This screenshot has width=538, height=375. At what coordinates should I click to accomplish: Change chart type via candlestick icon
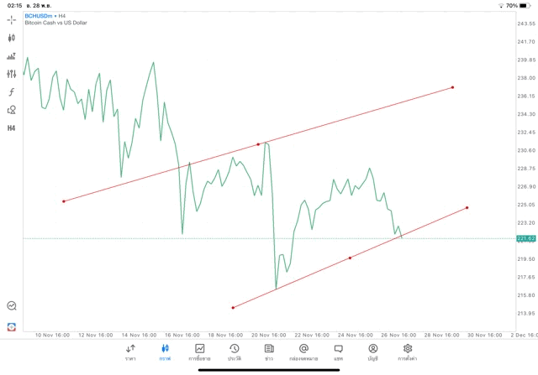12,38
